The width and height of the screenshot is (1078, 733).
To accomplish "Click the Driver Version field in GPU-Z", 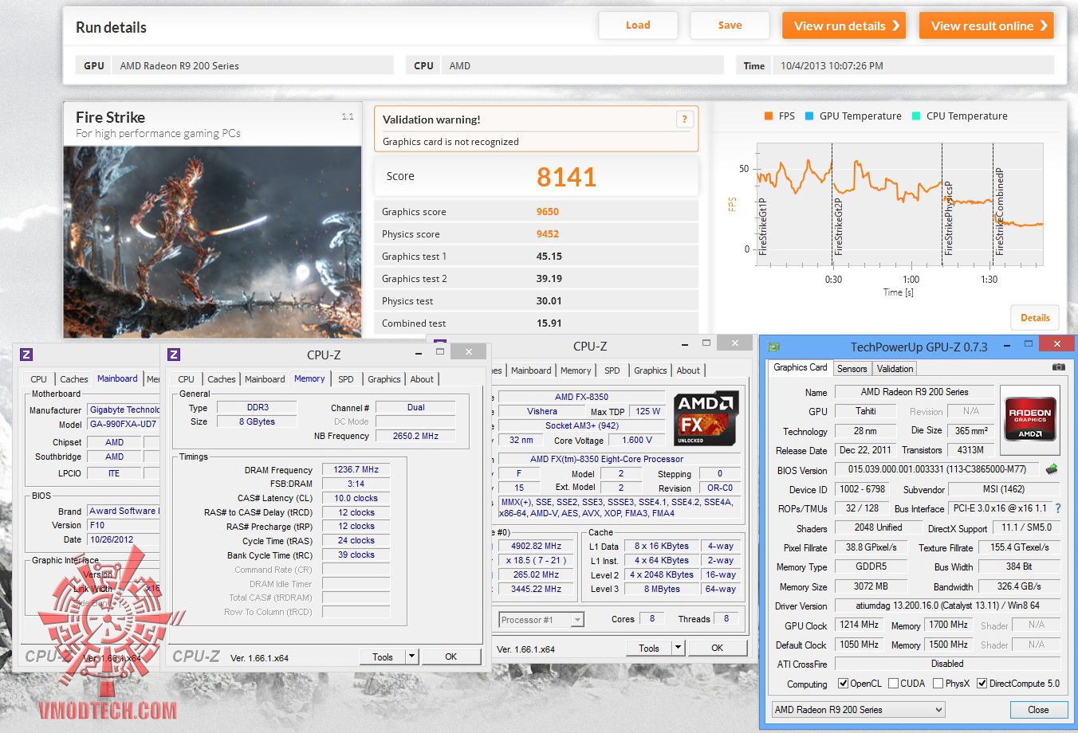I will click(947, 606).
